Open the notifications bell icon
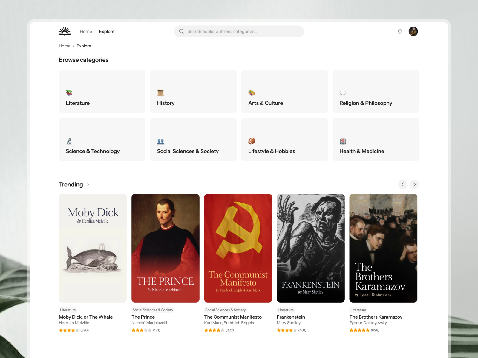 [x=400, y=31]
